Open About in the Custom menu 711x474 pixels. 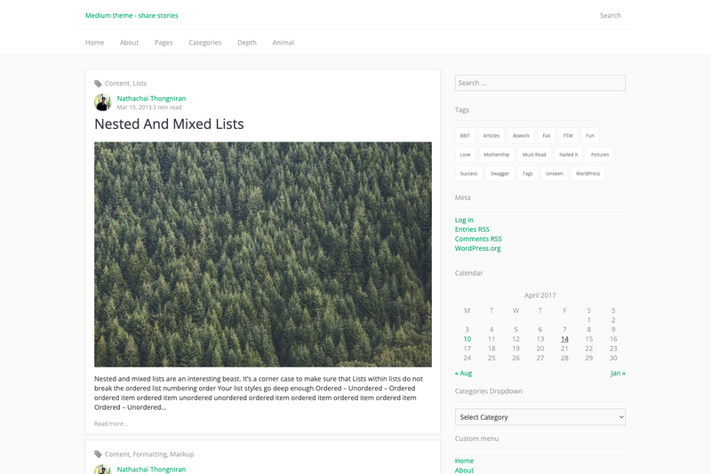pyautogui.click(x=464, y=470)
